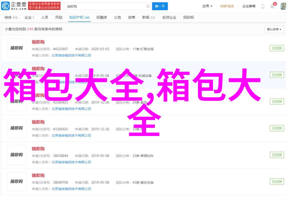This screenshot has width=288, height=197.
Task: Click 已注册 status for the 11类 灯具空调 trademark
Action: 277,48
